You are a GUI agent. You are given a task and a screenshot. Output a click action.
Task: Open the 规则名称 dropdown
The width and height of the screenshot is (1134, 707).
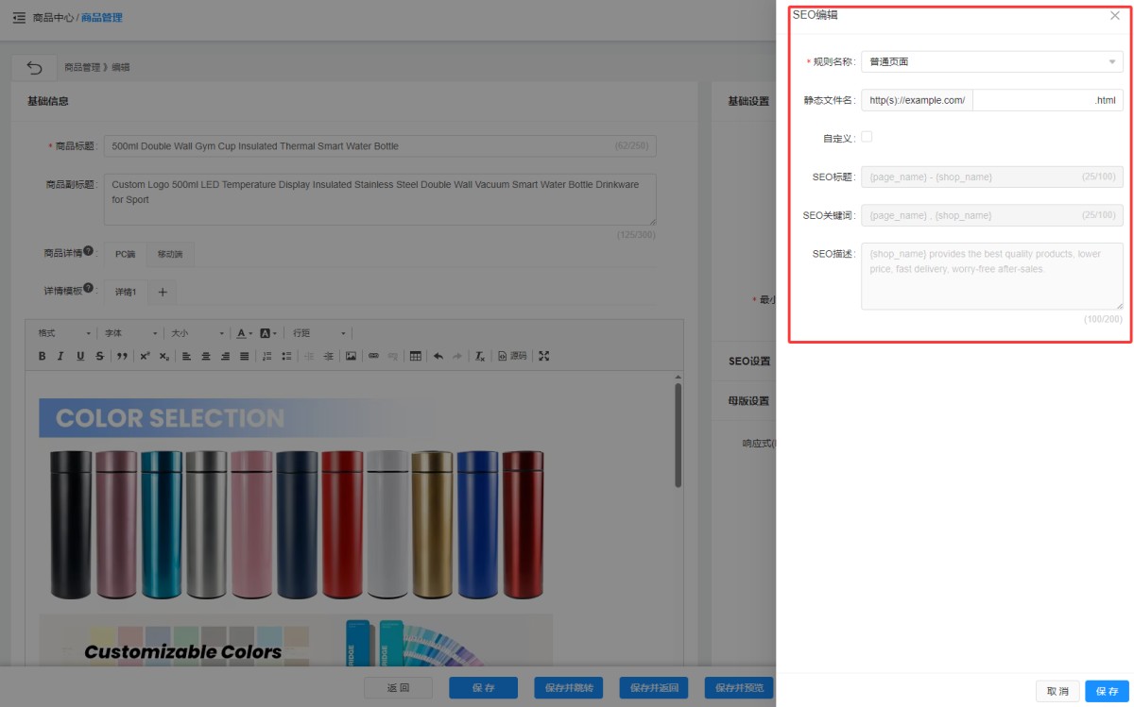point(991,61)
